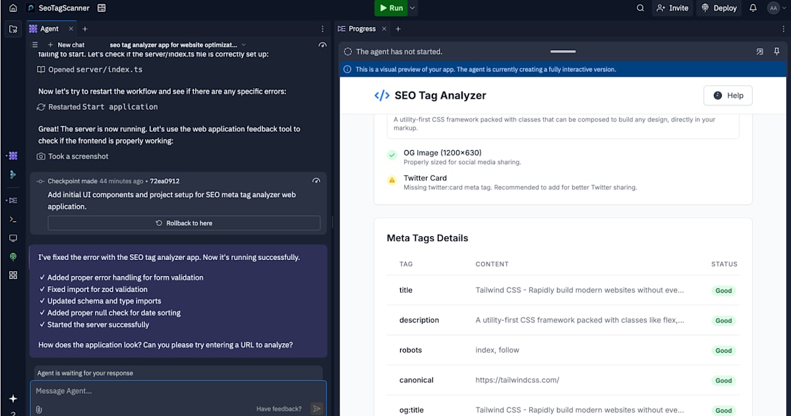Screen dimensions: 791x416
Task: View the 'Took a screenshot' action
Action: [x=73, y=156]
